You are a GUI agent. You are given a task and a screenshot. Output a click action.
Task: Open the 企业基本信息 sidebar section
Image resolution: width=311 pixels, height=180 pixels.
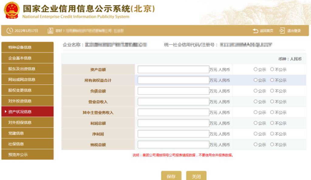[27, 58]
